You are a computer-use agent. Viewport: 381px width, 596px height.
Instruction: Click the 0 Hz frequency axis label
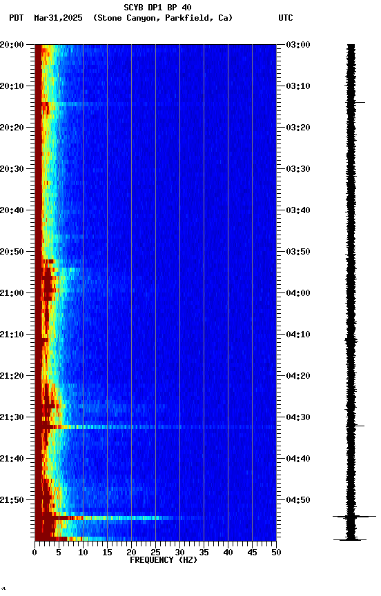35,553
